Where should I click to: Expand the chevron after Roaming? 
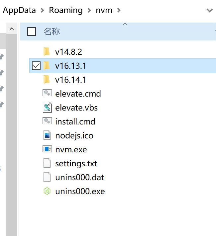pos(89,10)
